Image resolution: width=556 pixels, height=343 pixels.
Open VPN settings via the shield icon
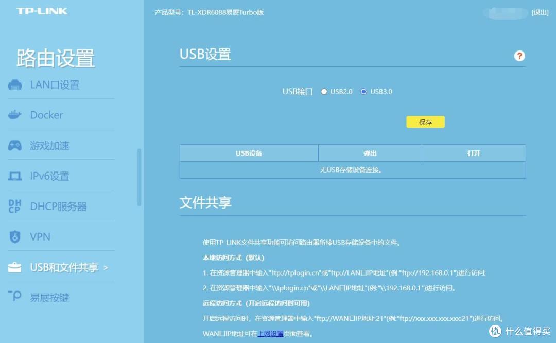tap(15, 236)
